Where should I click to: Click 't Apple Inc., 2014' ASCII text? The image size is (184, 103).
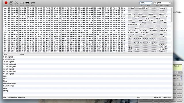click(x=137, y=33)
